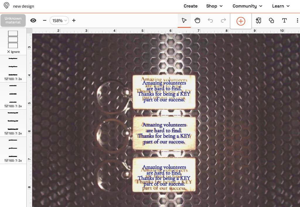Expand the Shop menu

(214, 6)
